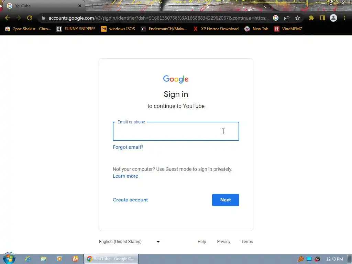352x264 pixels.
Task: Open the language dropdown English (United States)
Action: click(130, 242)
